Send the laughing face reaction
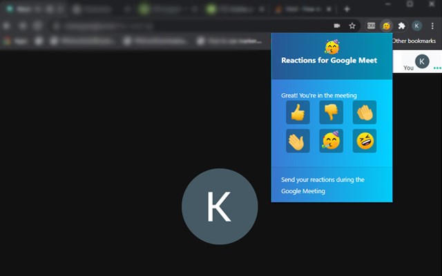The width and height of the screenshot is (442, 276). click(x=365, y=141)
